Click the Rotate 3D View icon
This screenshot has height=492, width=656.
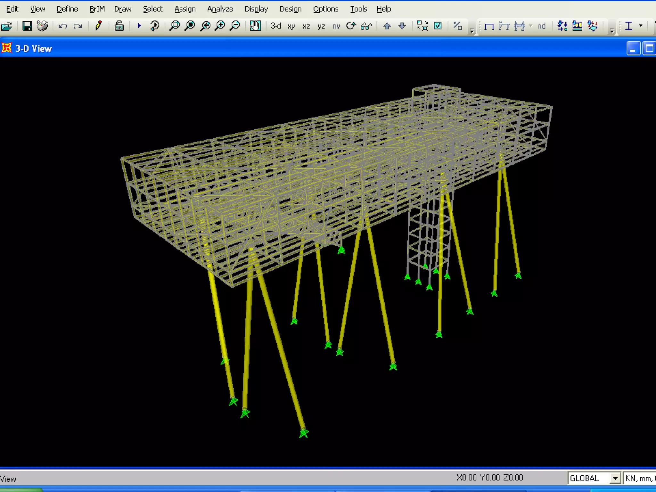pyautogui.click(x=351, y=26)
